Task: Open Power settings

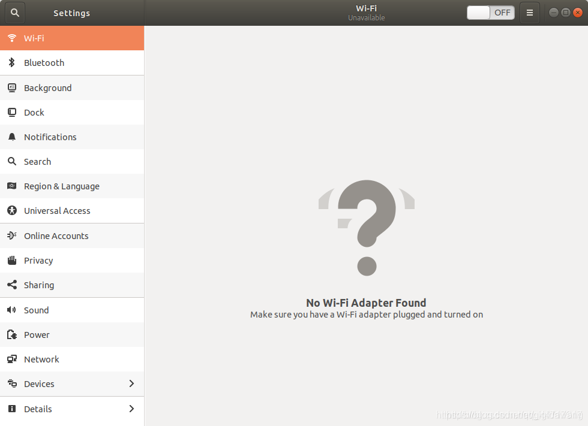Action: 72,335
